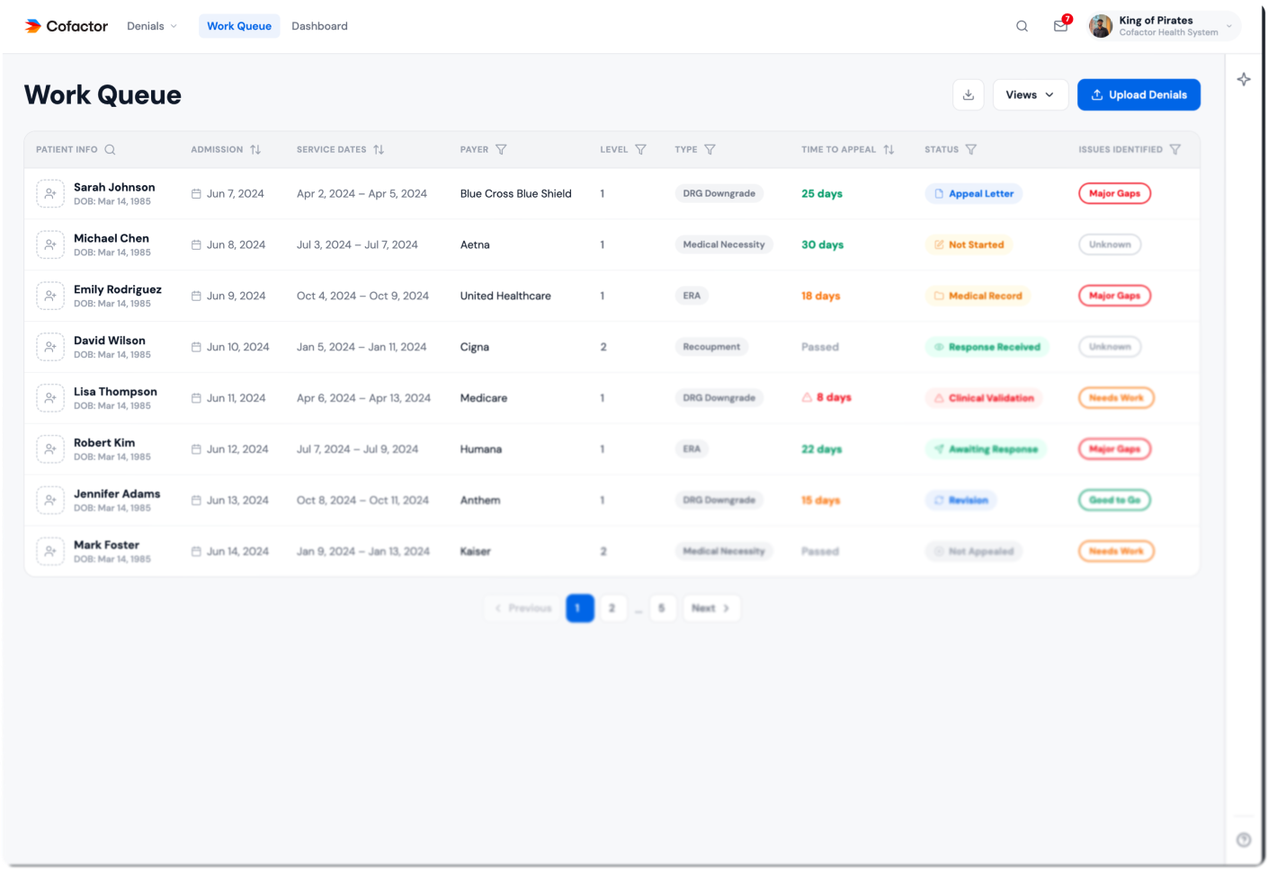Switch to the Work Queue tab
The height and width of the screenshot is (869, 1268).
pyautogui.click(x=239, y=26)
